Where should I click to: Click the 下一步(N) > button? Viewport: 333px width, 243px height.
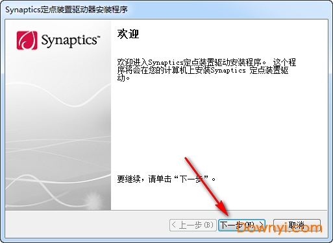[241, 225]
